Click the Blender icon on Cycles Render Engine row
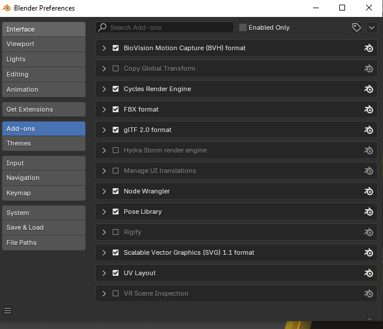Image resolution: width=383 pixels, height=329 pixels. point(368,89)
